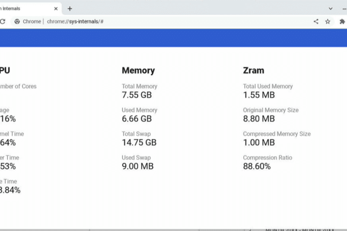
Task: Bookmark page with the star icon
Action: 328,21
